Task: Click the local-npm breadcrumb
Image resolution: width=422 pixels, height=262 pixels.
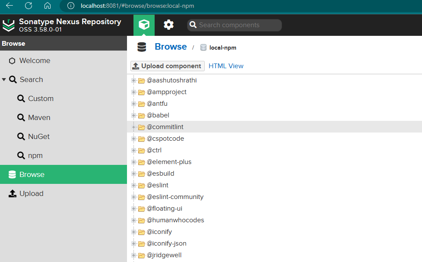Action: click(223, 47)
